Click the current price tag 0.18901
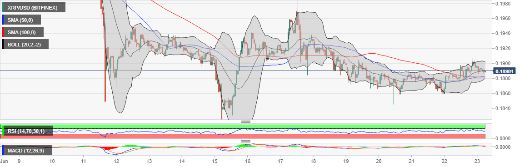The height and width of the screenshot is (167, 524). 504,71
